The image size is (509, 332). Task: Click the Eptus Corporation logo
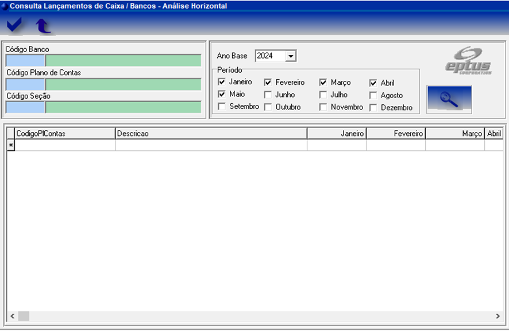point(469,61)
